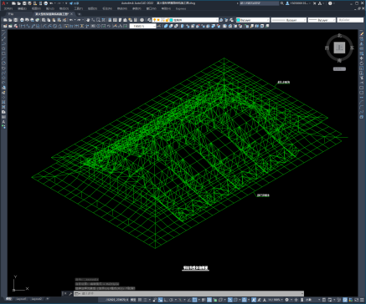The width and height of the screenshot is (366, 304).
Task: Expand the application menu A button
Action: pos(4,3)
